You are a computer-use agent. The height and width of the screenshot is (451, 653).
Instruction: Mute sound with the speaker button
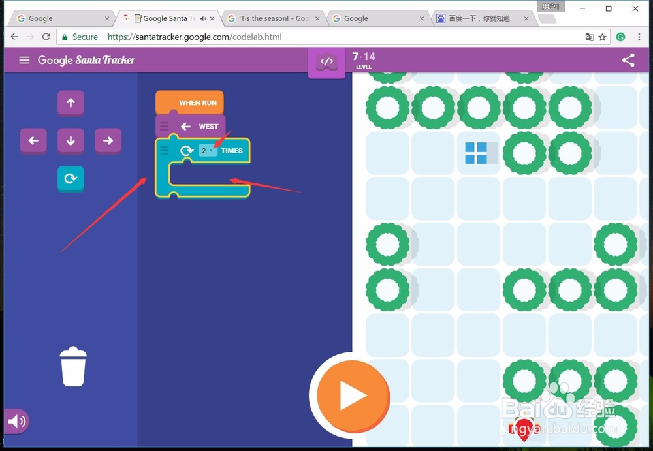tap(16, 422)
